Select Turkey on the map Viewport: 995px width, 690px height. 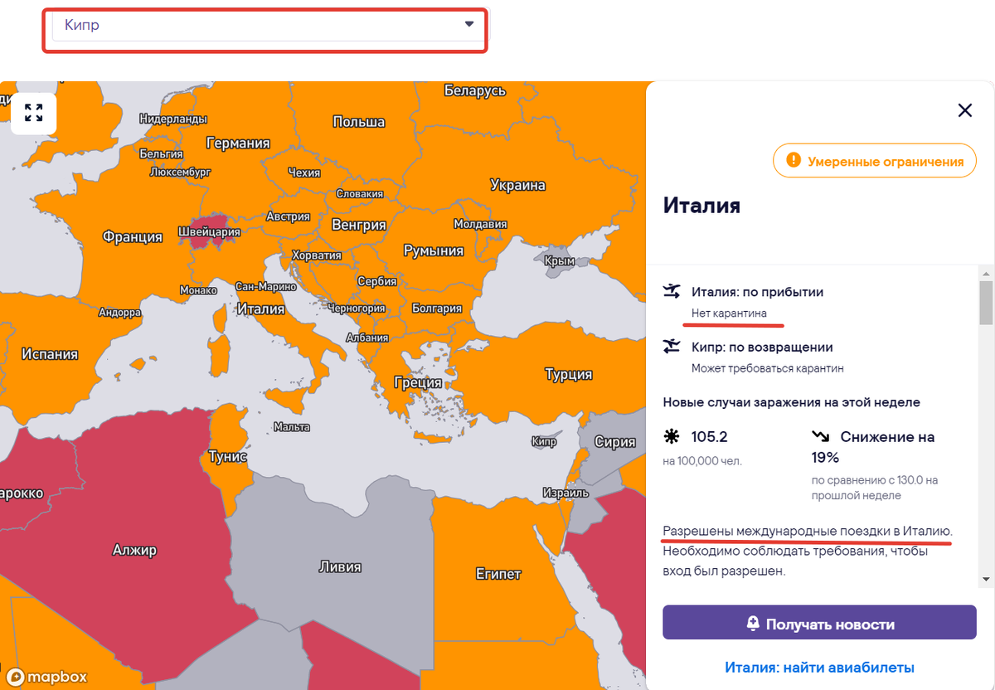click(567, 375)
